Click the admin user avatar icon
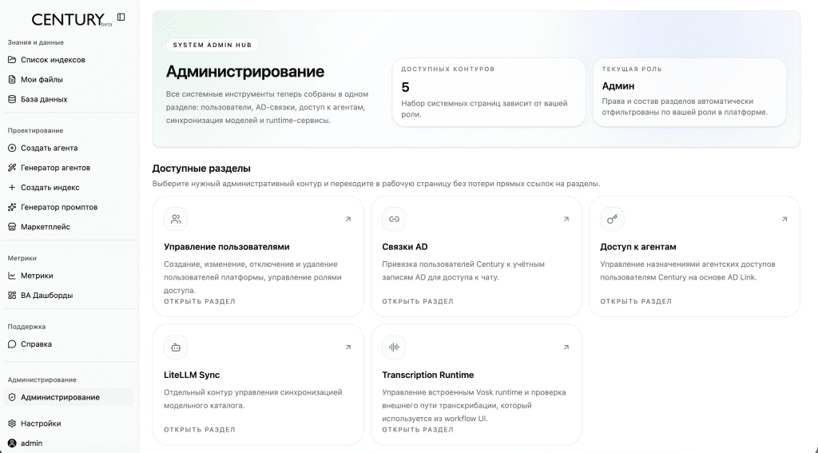 [x=12, y=443]
